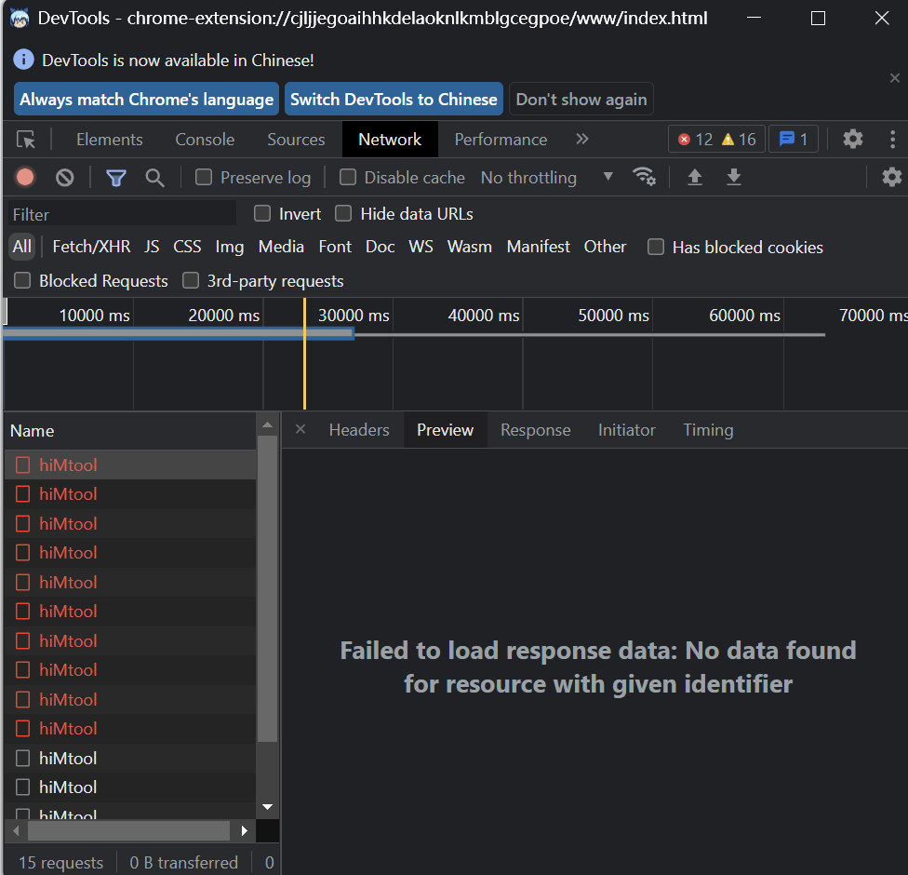The image size is (908, 875).
Task: Import HAR file upload icon
Action: tap(694, 177)
